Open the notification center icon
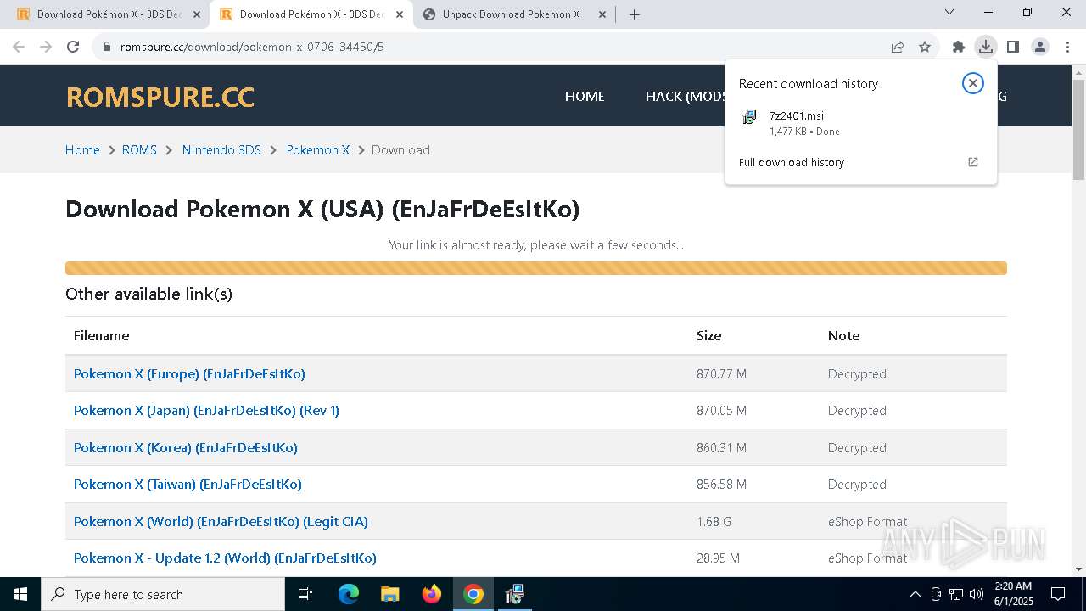1086x611 pixels. pos(1058,594)
